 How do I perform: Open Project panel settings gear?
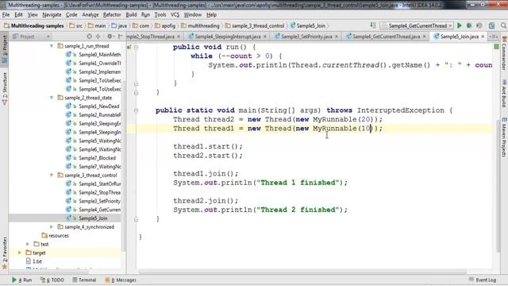point(110,37)
